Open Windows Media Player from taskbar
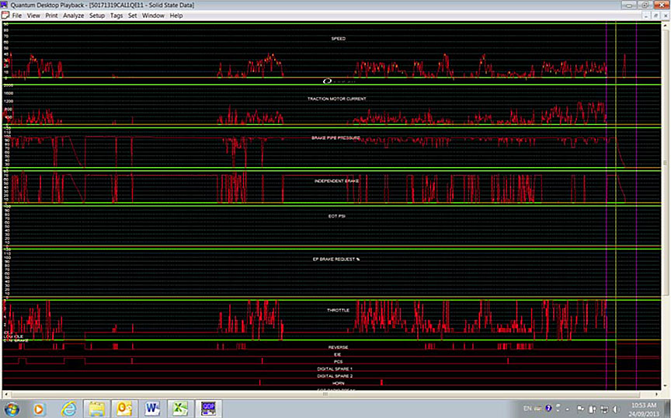 click(x=40, y=408)
